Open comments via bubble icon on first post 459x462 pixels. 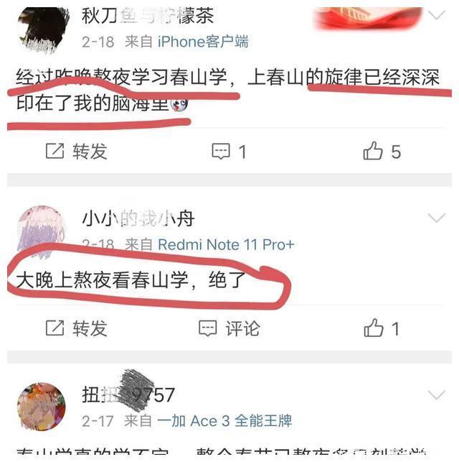(x=221, y=151)
